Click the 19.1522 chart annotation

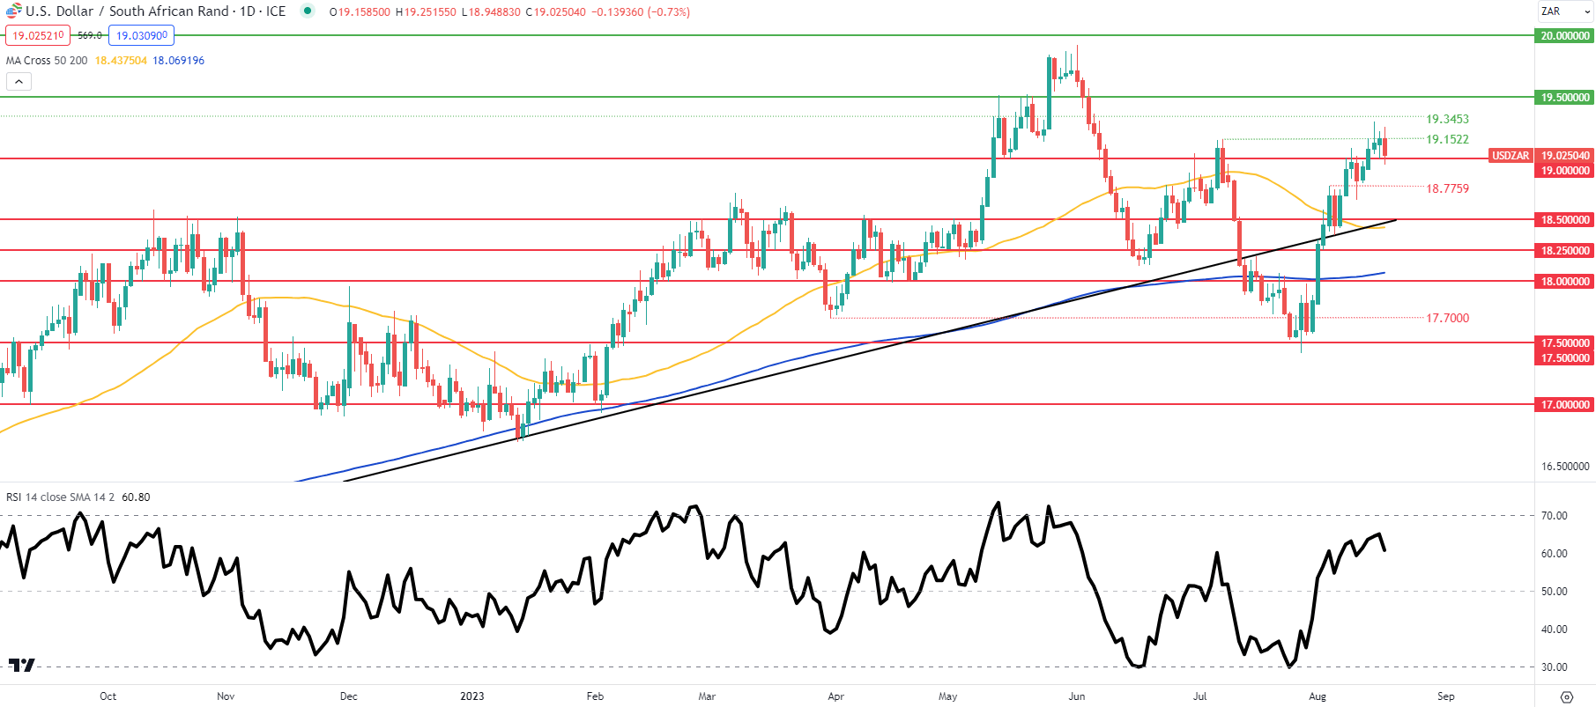pos(1447,139)
